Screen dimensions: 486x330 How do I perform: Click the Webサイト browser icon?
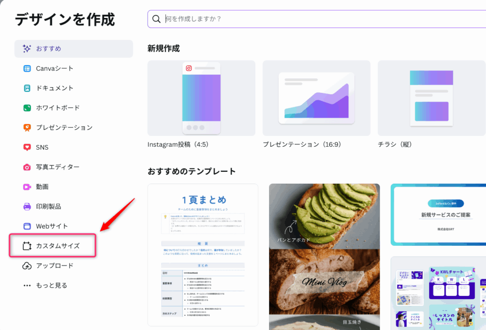tap(27, 226)
